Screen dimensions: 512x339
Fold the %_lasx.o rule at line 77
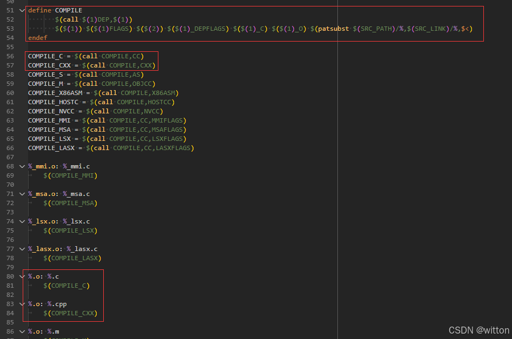22,249
